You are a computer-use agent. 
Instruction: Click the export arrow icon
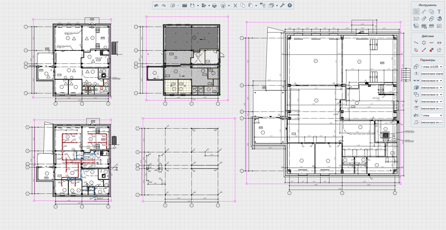(204, 6)
